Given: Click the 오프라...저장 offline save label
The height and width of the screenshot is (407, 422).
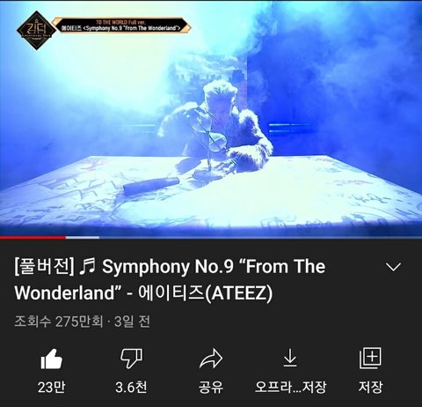Looking at the screenshot, I should pyautogui.click(x=290, y=387).
